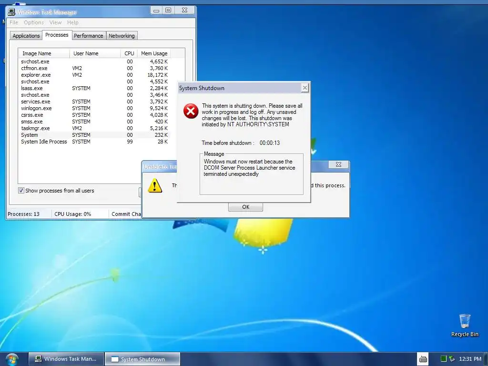Select the explorer.exe process row
The image size is (488, 366).
[x=94, y=75]
